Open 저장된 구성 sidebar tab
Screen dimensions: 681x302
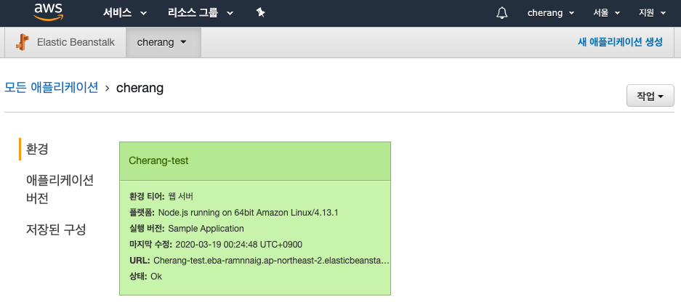56,229
